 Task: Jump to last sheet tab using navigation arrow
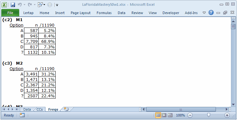click(x=17, y=109)
